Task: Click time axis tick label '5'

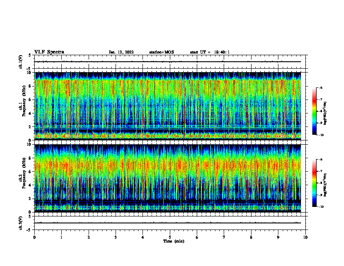Action: 170,237
